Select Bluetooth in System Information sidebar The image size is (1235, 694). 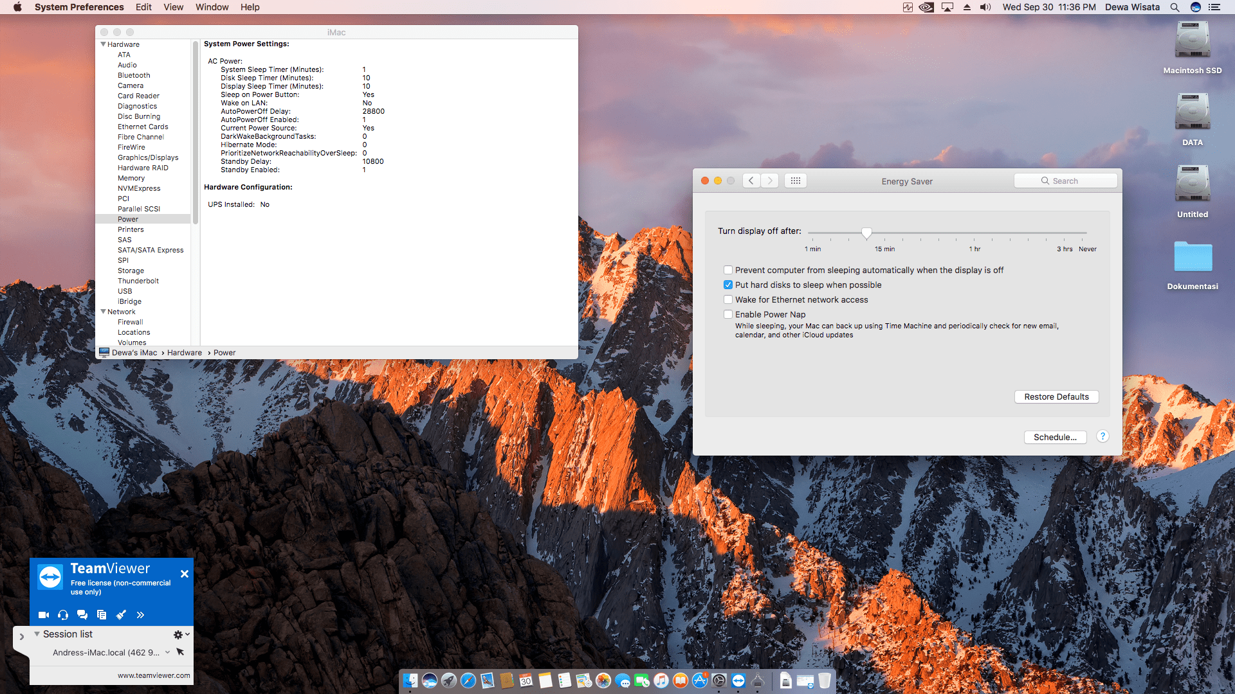tap(134, 75)
